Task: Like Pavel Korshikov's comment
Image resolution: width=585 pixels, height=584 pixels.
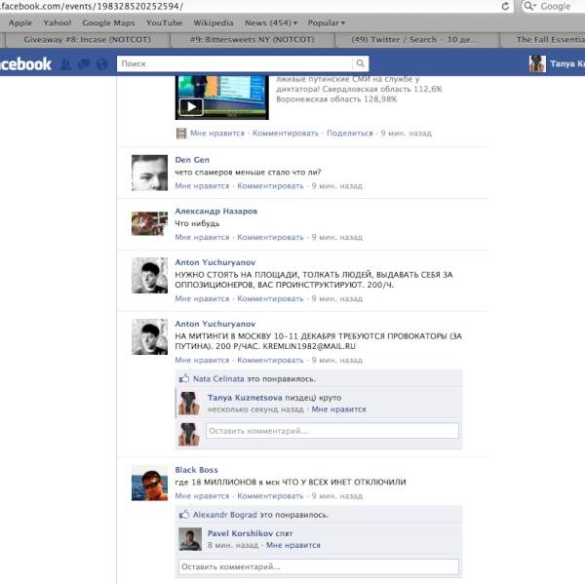Action: (x=292, y=546)
